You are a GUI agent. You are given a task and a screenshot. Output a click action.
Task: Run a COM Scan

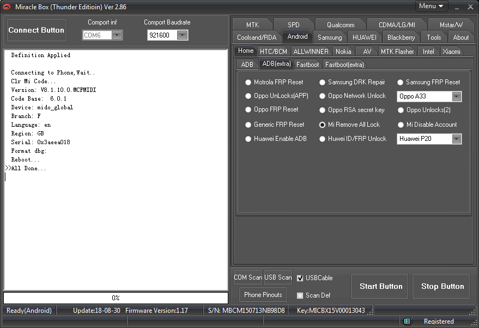click(x=248, y=277)
